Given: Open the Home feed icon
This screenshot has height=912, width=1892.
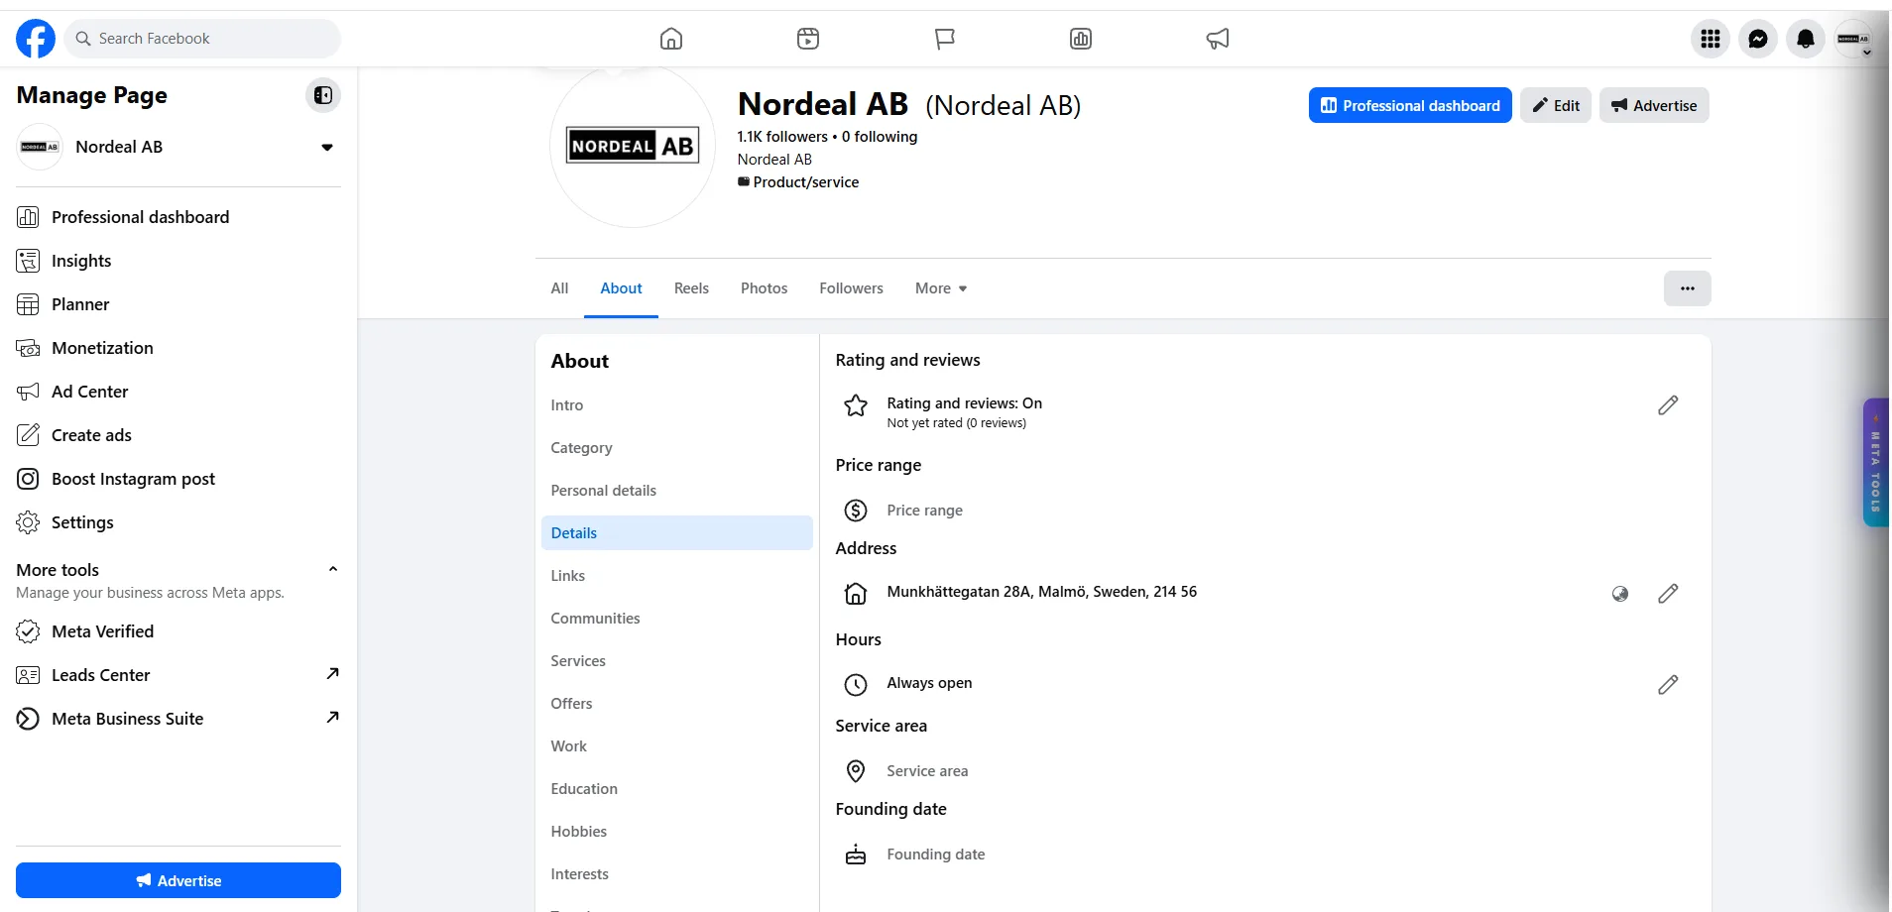Looking at the screenshot, I should (x=671, y=39).
